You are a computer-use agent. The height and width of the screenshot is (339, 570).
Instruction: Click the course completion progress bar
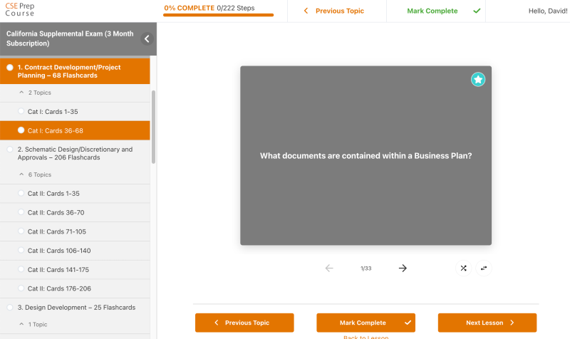[208, 14]
